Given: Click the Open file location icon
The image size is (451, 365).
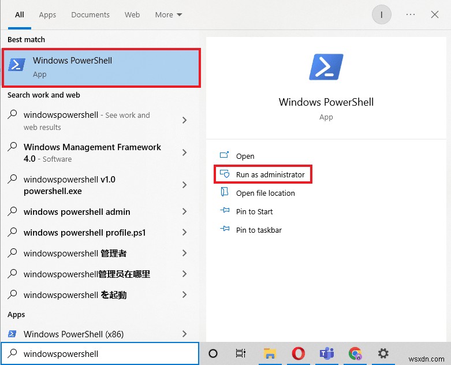Looking at the screenshot, I should tap(225, 192).
